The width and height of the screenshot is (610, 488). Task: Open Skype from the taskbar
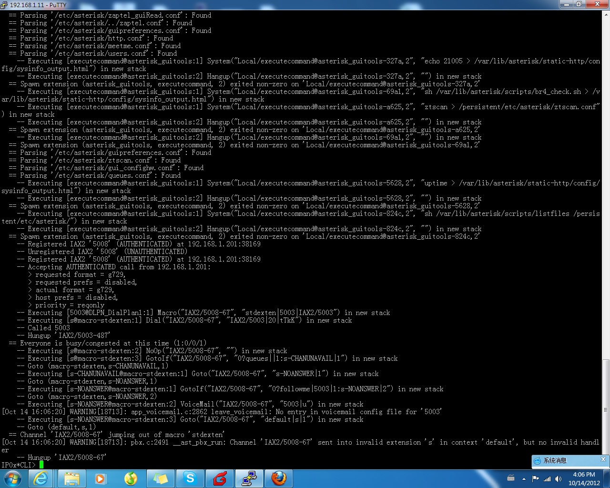(x=190, y=478)
